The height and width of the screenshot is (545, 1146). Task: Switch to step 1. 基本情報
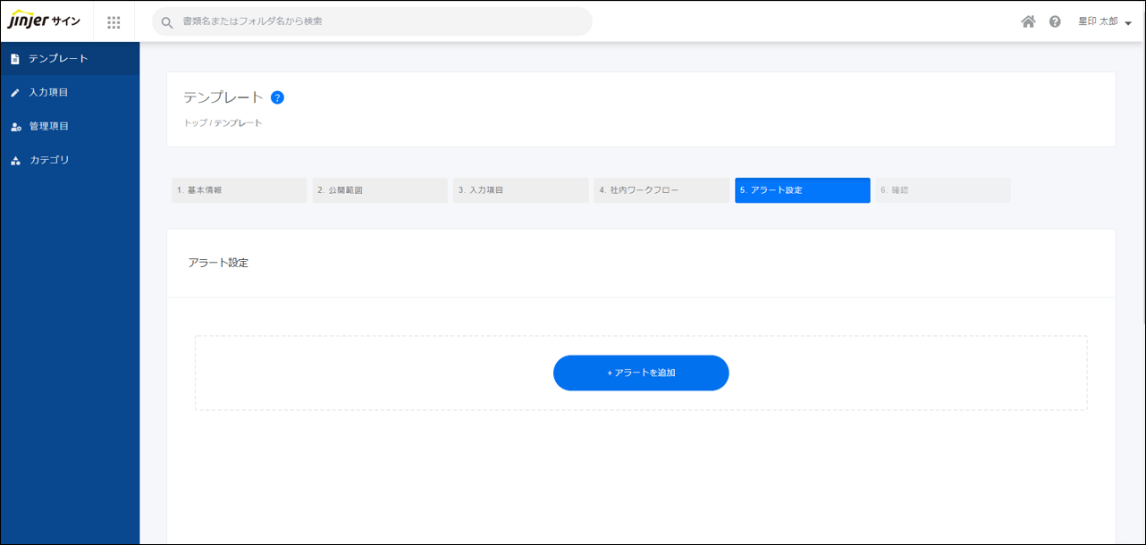point(239,190)
